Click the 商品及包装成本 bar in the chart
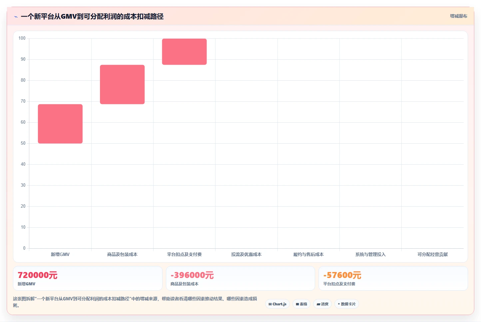The height and width of the screenshot is (322, 481). pos(122,84)
